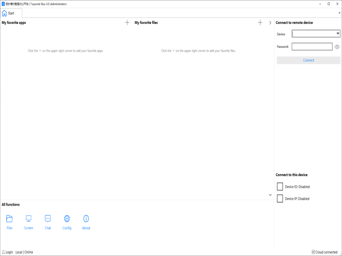The image size is (342, 256).
Task: Click the Local status text
Action: [x=19, y=252]
